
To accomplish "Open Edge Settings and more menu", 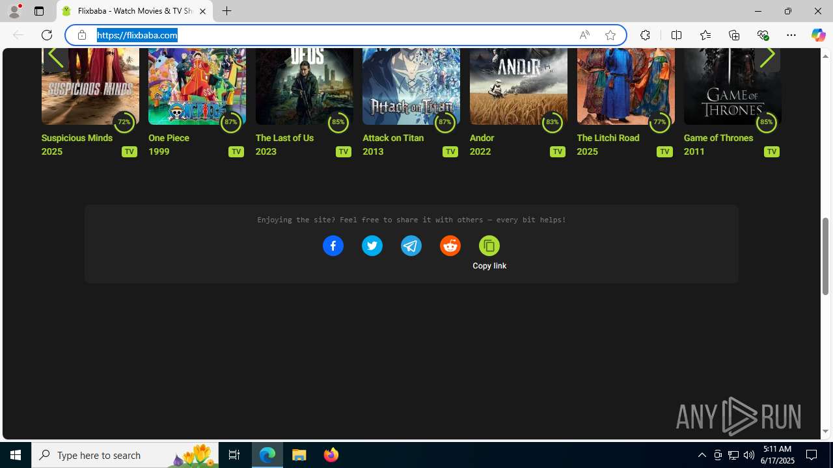I will 791,35.
